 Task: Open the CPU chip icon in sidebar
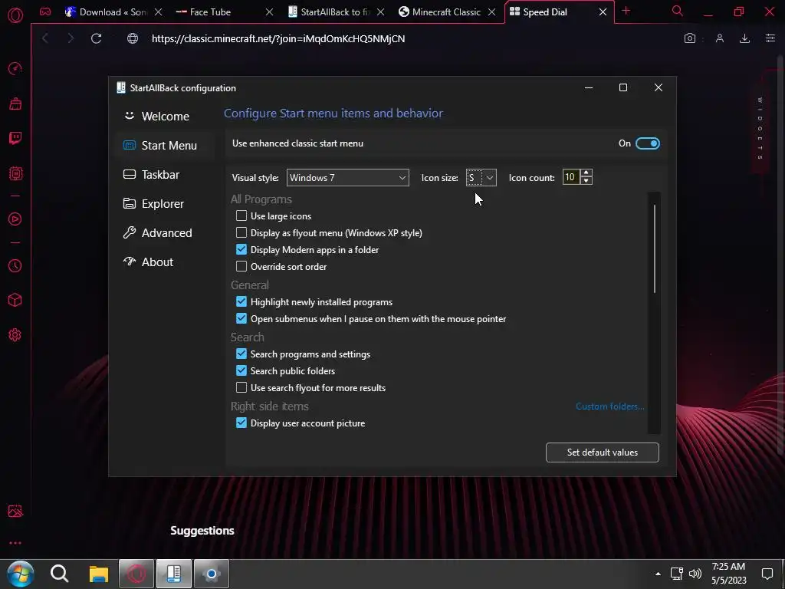(x=15, y=173)
